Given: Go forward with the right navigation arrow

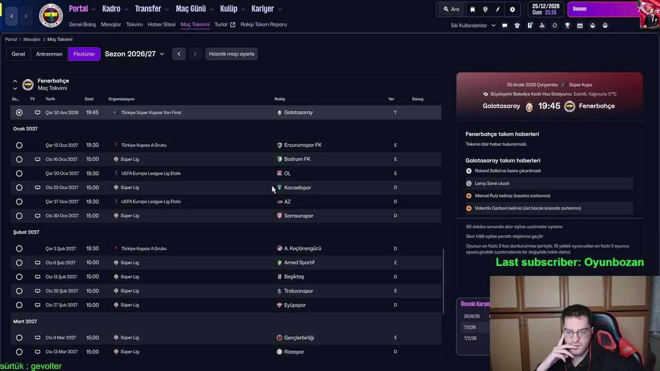Looking at the screenshot, I should point(26,16).
